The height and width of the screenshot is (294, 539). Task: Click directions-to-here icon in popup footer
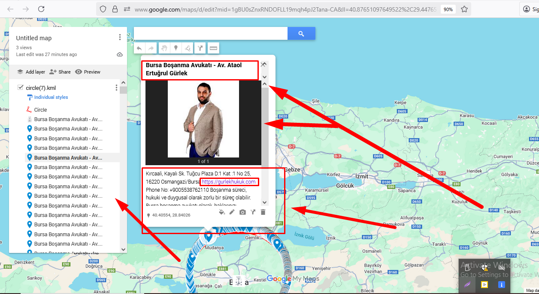click(253, 212)
